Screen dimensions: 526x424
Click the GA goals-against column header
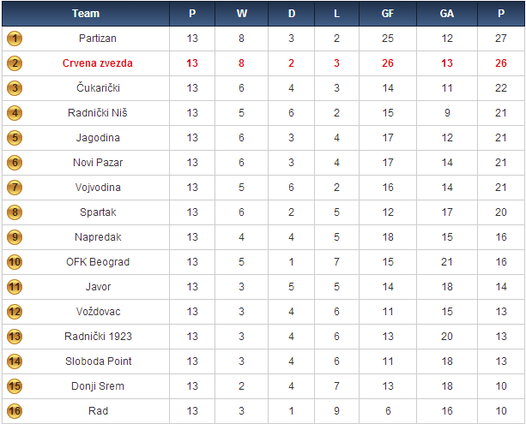(446, 14)
